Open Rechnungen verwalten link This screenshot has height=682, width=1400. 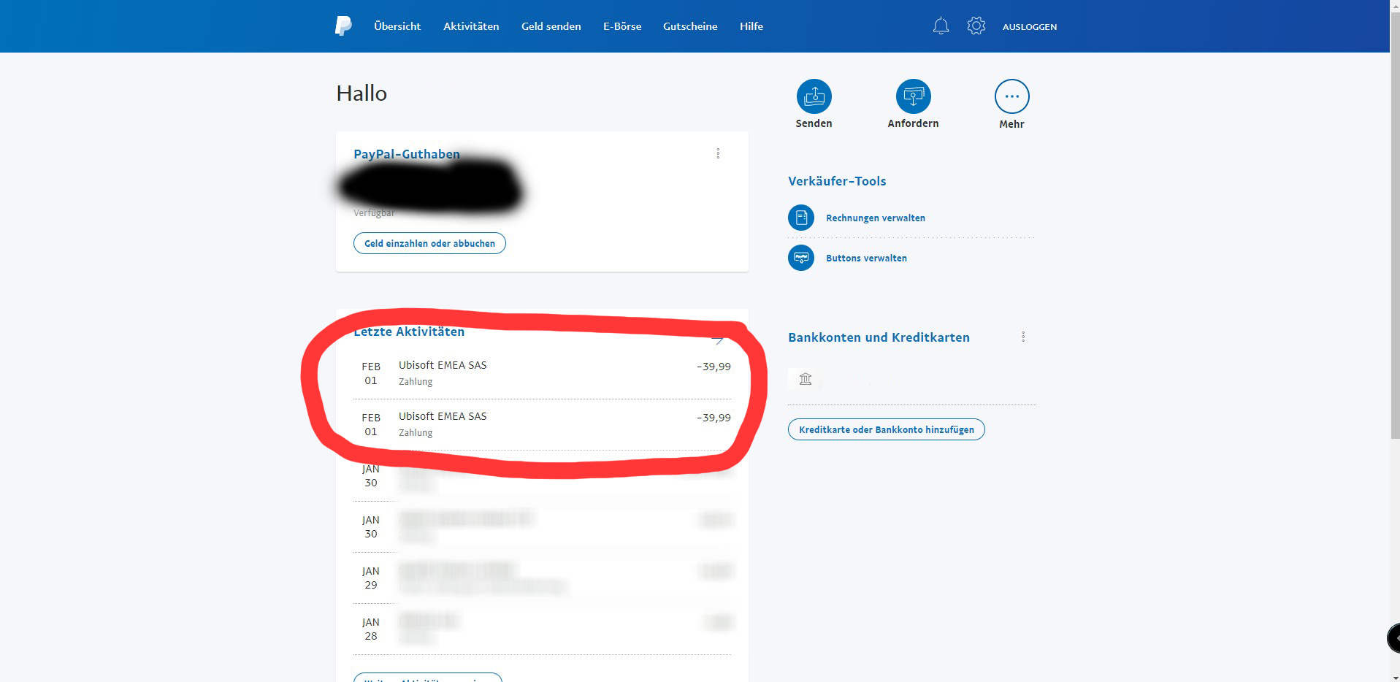(x=876, y=218)
